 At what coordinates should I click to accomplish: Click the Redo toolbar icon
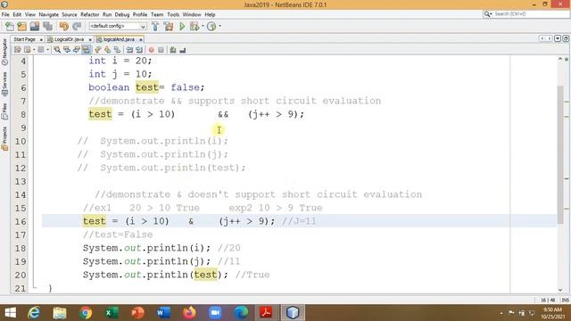click(x=77, y=26)
